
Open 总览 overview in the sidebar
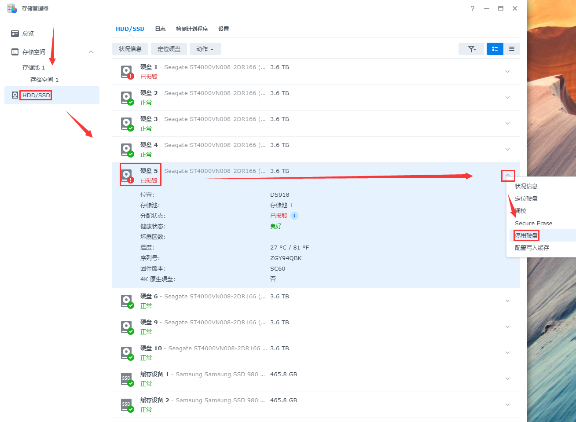coord(28,33)
